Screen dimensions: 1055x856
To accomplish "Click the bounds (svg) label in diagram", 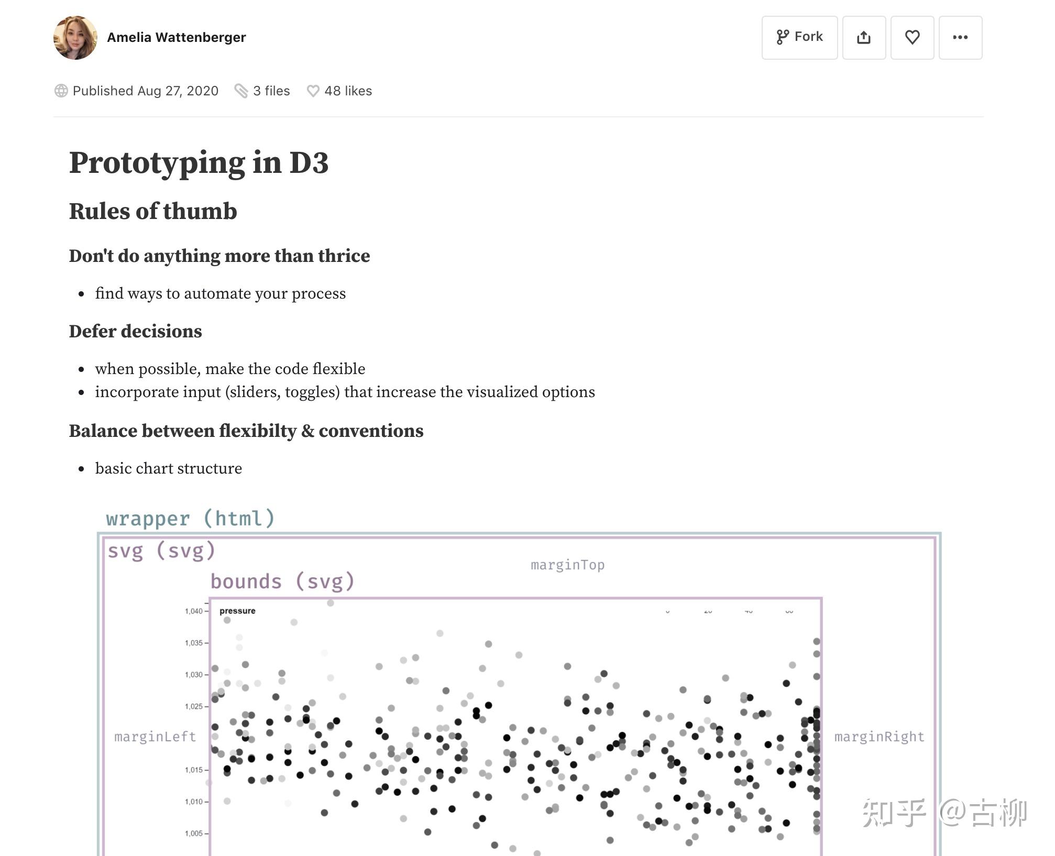I will (282, 581).
